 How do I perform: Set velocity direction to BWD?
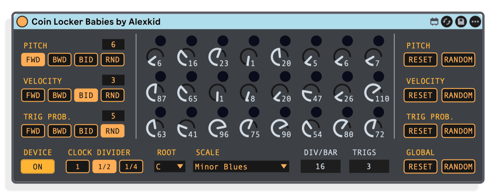pos(60,95)
